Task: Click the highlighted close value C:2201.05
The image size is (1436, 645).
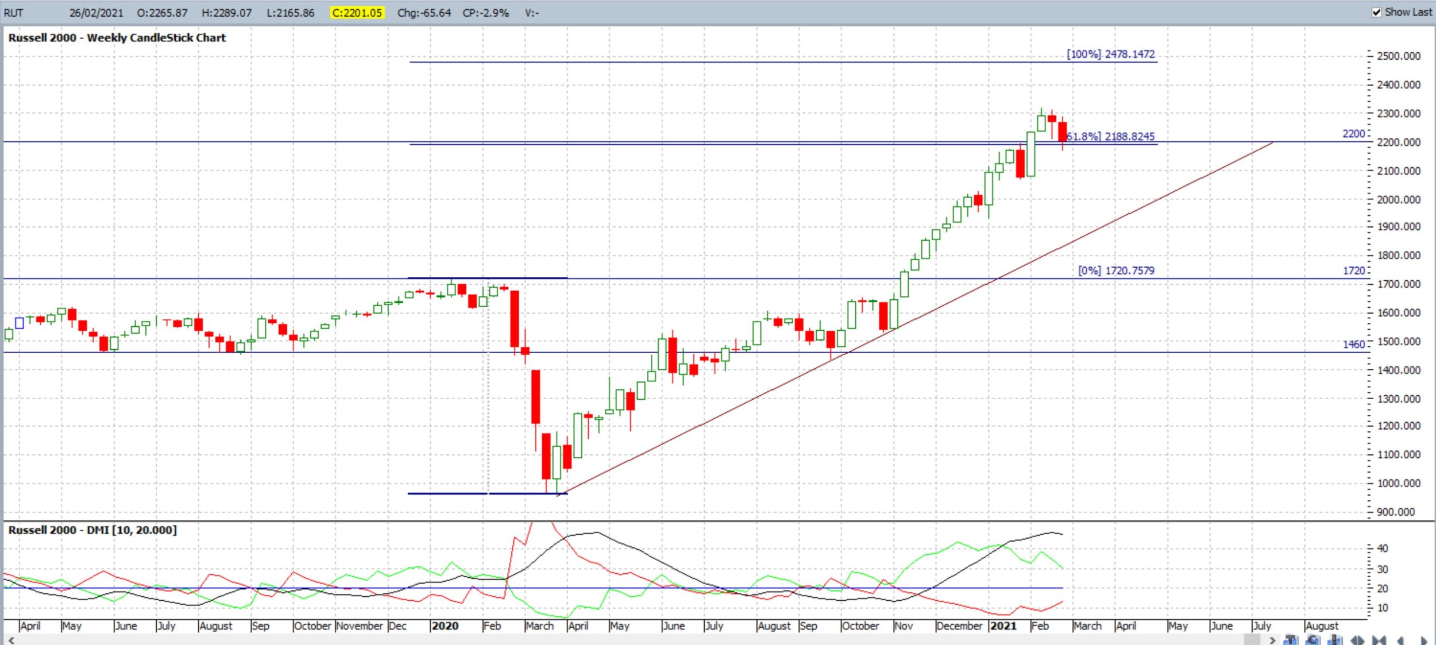Action: click(357, 13)
